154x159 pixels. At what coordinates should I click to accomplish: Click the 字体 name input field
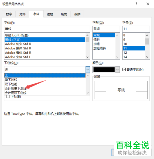[47, 29]
